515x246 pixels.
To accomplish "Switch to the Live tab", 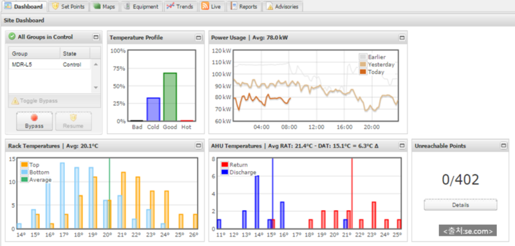I will [212, 6].
